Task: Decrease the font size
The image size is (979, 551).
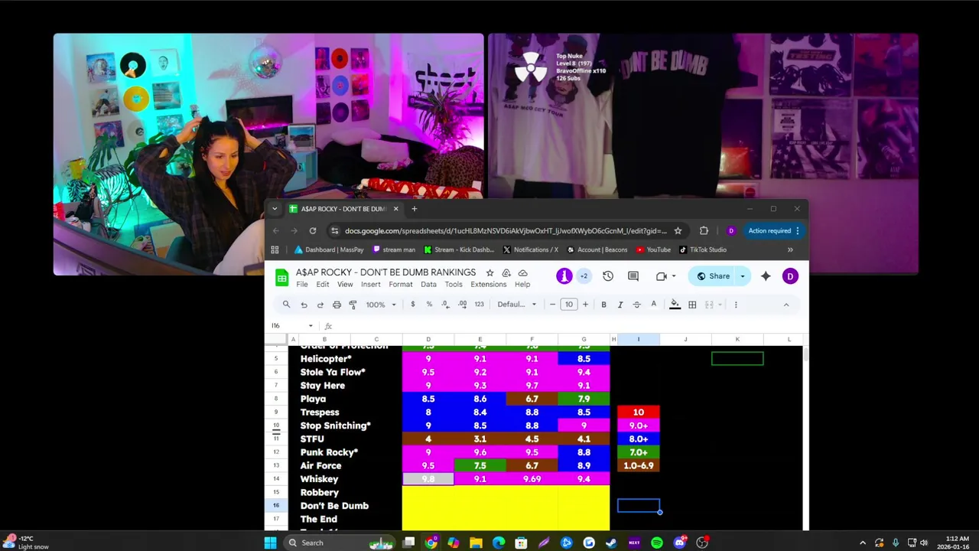Action: click(x=552, y=305)
